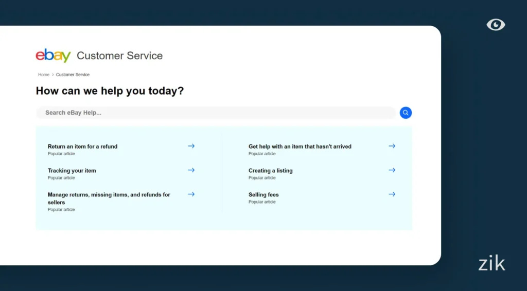Select Customer Service breadcrumb item
This screenshot has width=527, height=291.
73,75
